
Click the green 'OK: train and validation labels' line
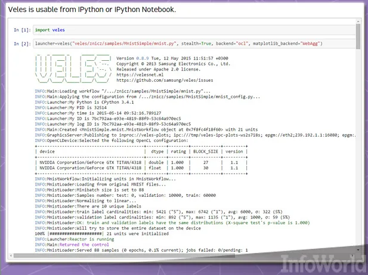pos(172,223)
